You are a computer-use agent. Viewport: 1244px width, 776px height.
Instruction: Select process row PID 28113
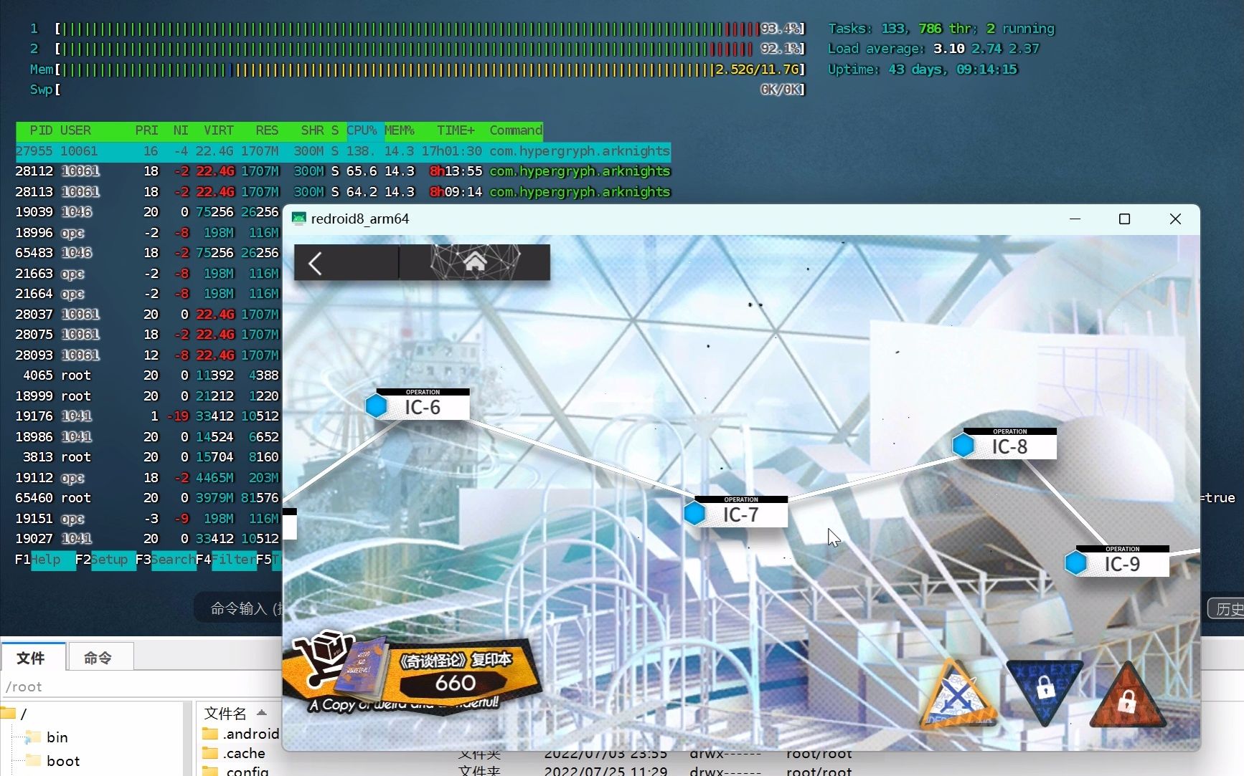click(x=343, y=192)
